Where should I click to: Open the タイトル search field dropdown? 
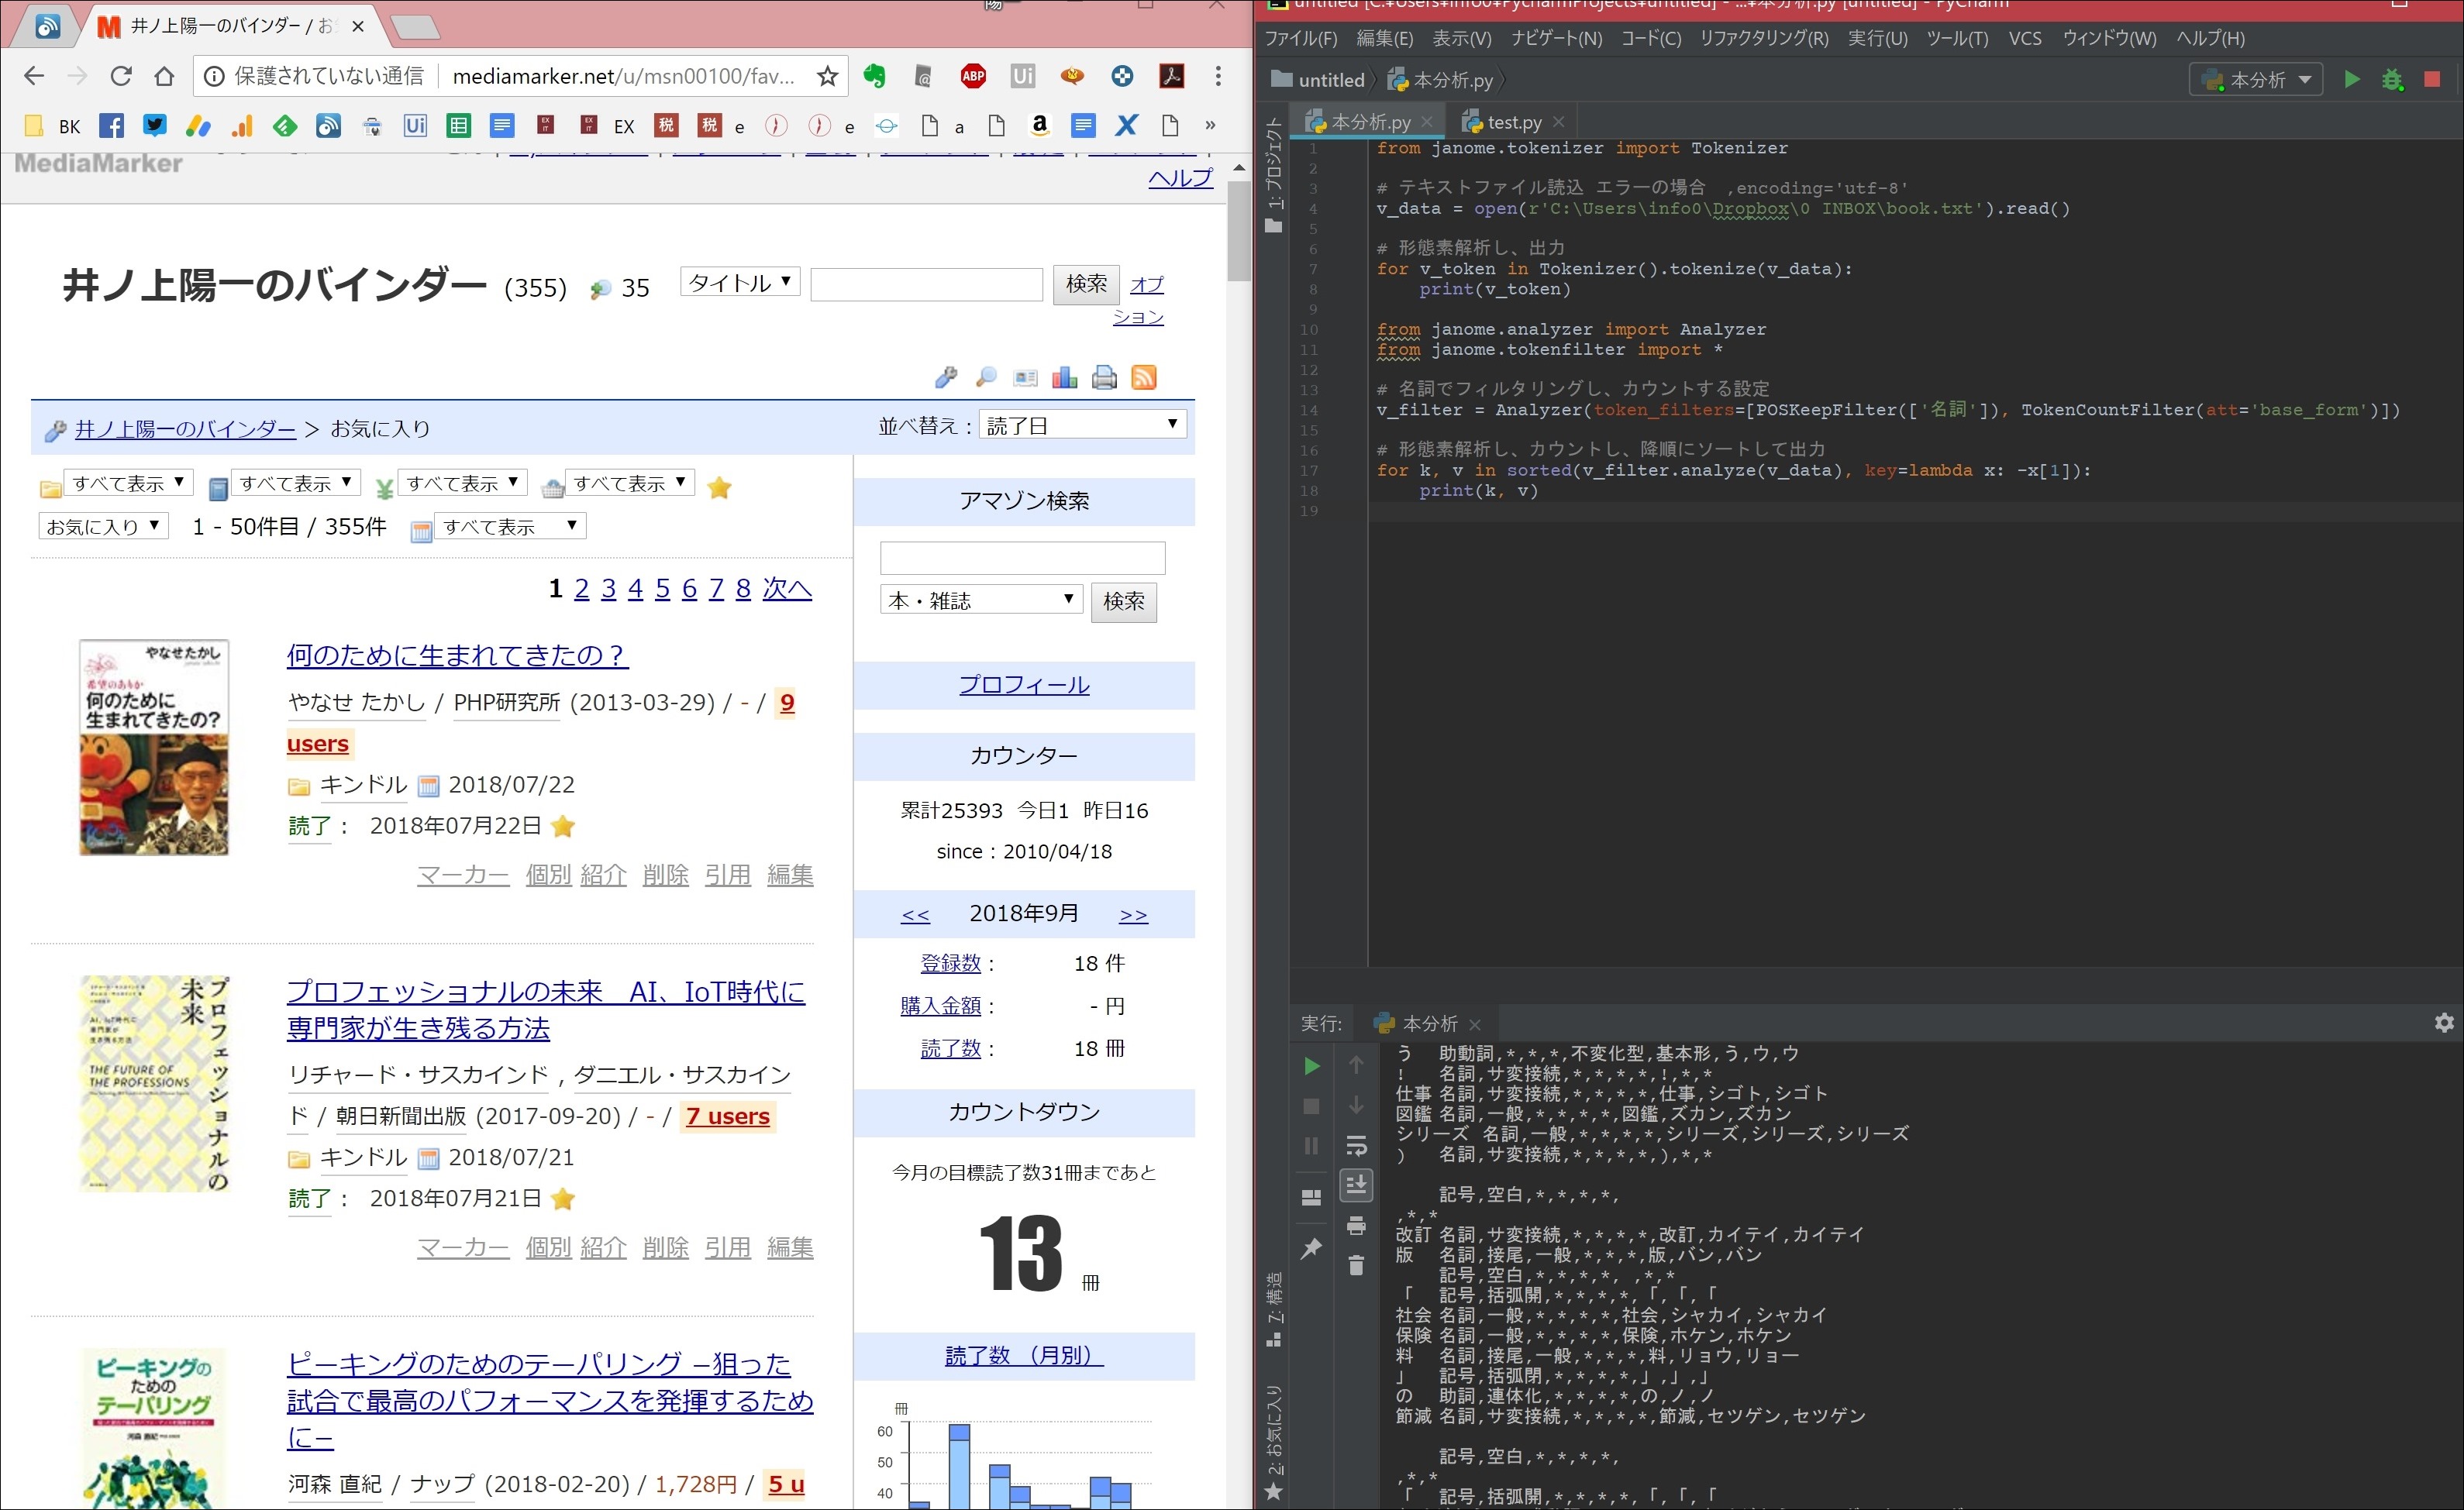(740, 283)
